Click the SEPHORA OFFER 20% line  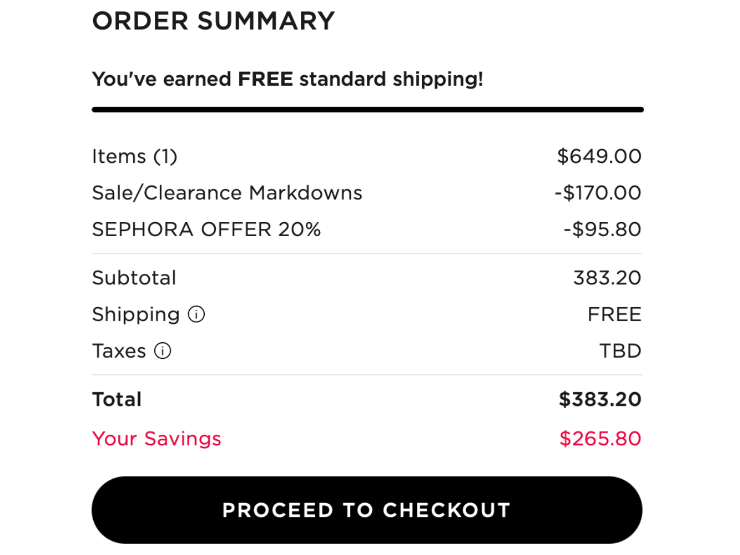coord(207,229)
